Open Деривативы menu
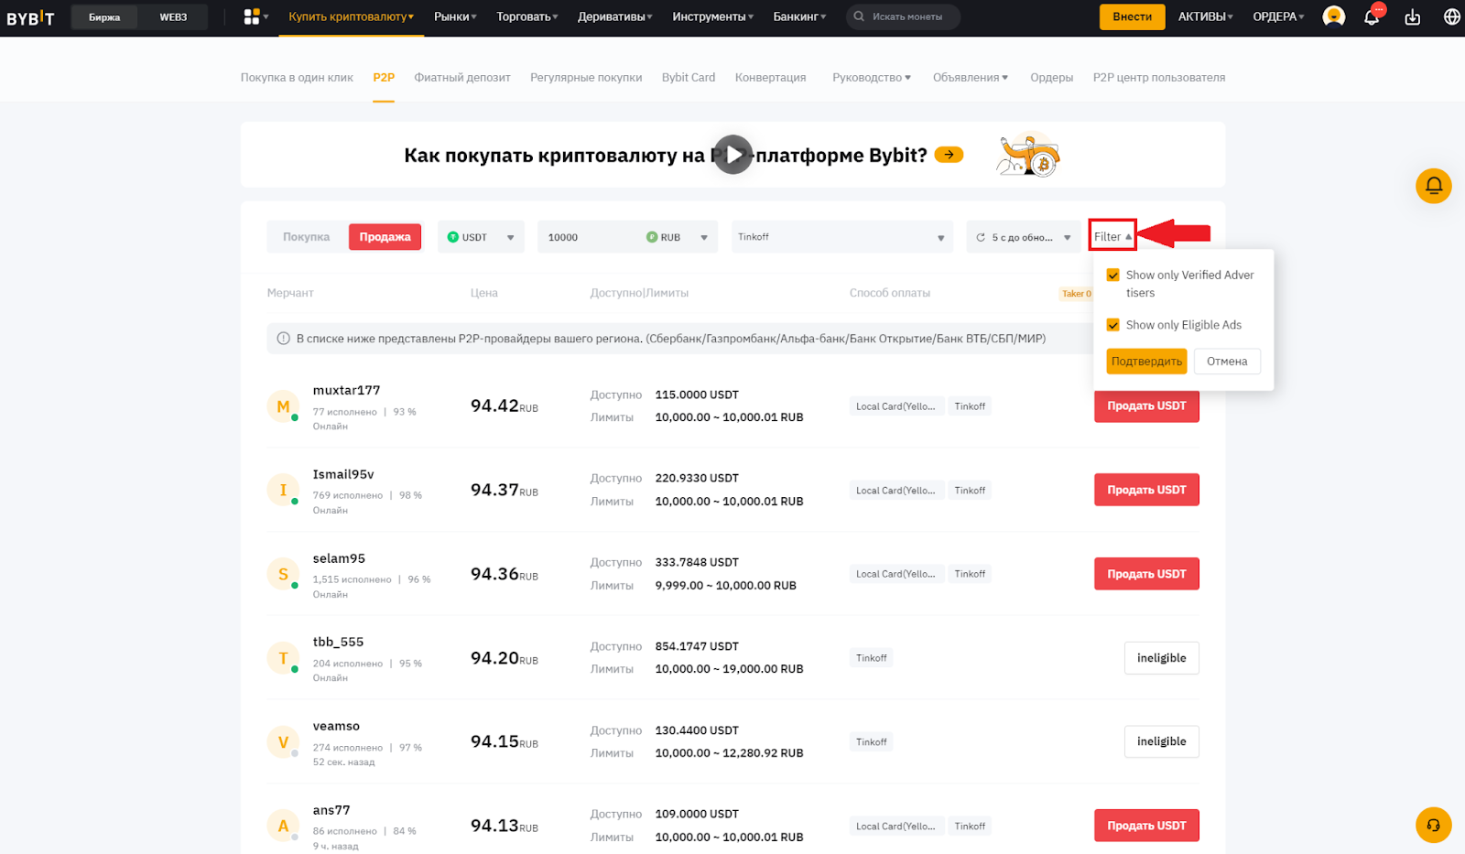The height and width of the screenshot is (854, 1465). [615, 16]
